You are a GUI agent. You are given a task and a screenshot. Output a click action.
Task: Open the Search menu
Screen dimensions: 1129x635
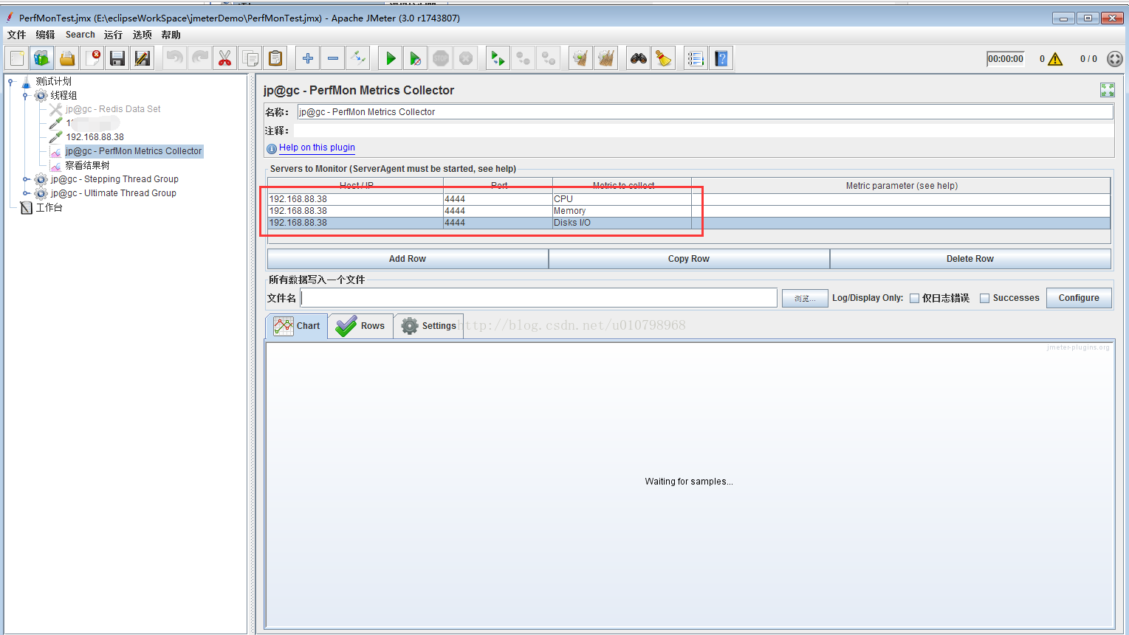point(80,35)
